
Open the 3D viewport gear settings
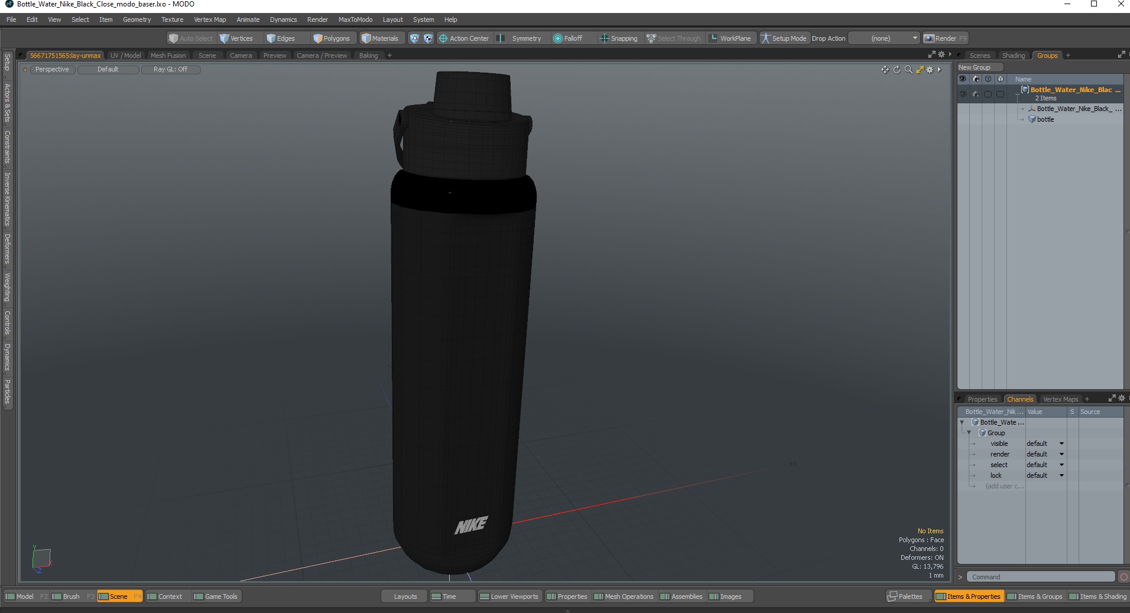pyautogui.click(x=930, y=70)
